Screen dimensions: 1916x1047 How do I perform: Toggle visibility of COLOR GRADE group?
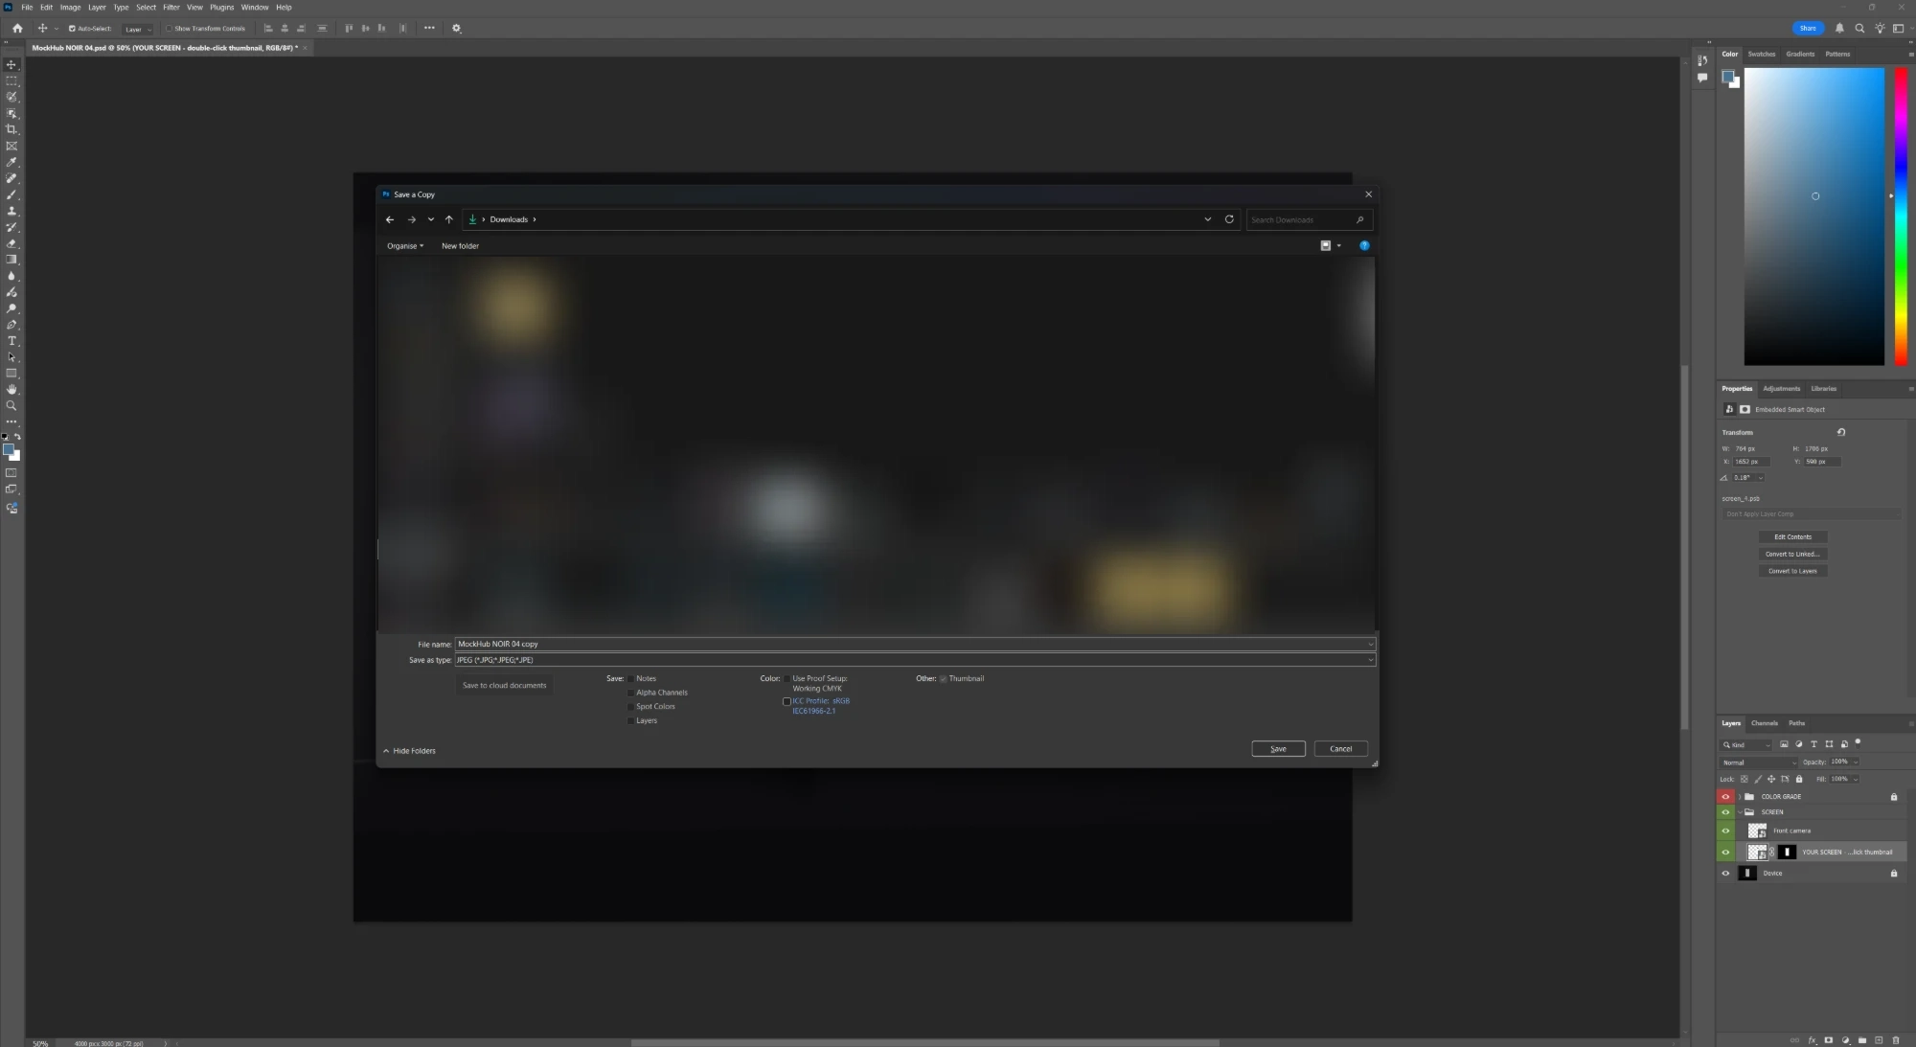click(1725, 796)
